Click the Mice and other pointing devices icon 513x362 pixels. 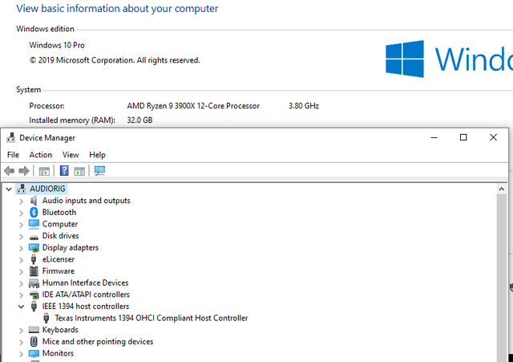pyautogui.click(x=34, y=342)
